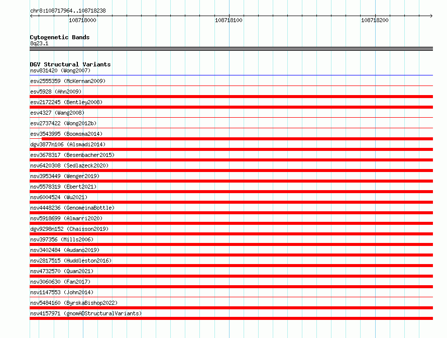Viewport: 447px width, 338px height.
Task: Click the Cytogenetic Bands track title
Action: [x=60, y=37]
